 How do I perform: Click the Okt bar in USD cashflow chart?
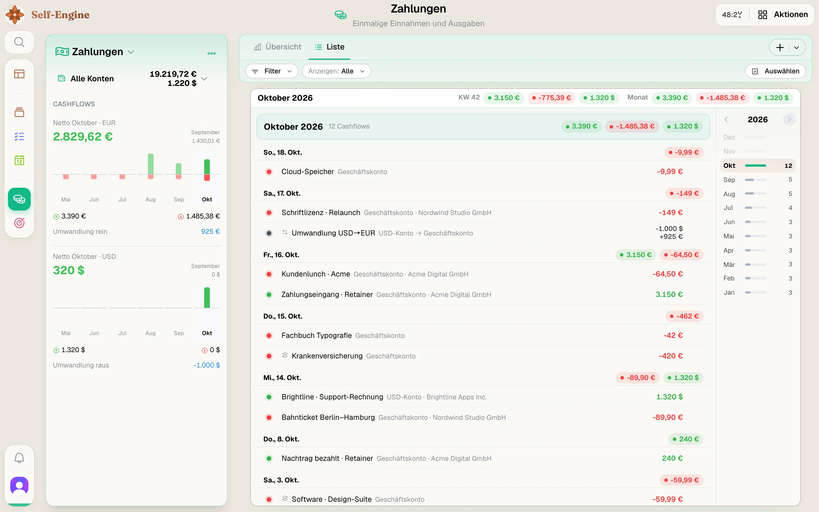pos(207,298)
